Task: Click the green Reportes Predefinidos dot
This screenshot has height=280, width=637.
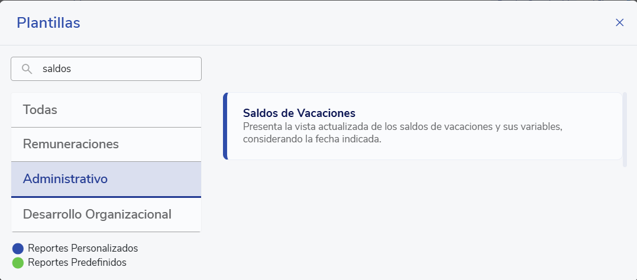Action: pos(18,262)
